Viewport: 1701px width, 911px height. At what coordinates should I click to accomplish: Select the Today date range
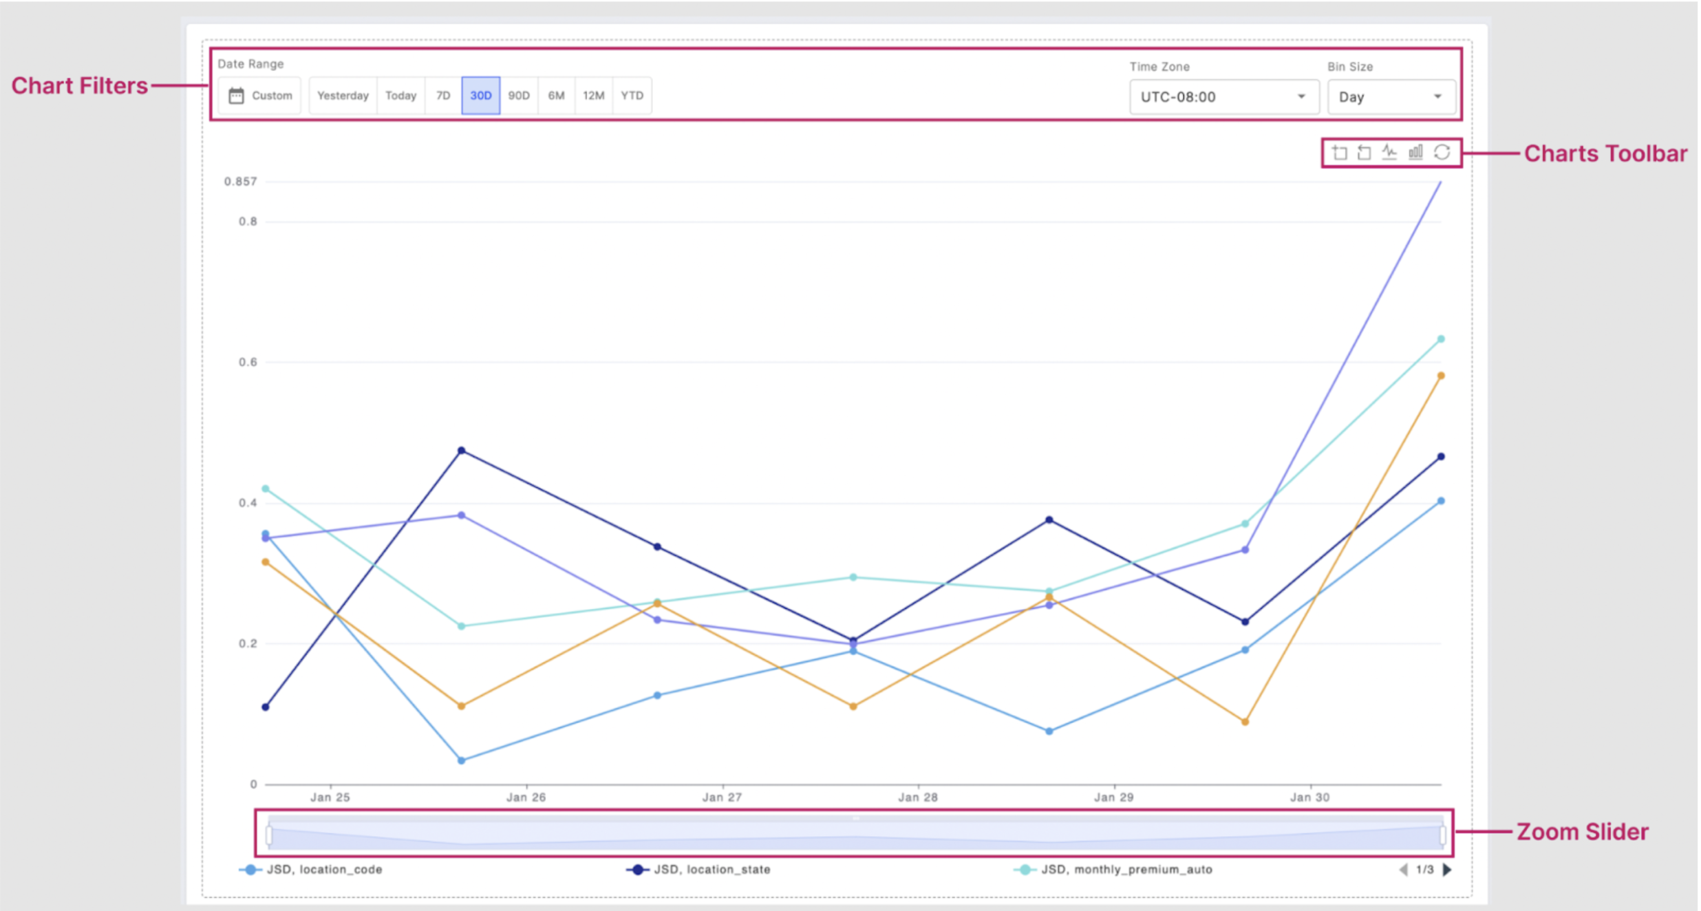tap(400, 96)
